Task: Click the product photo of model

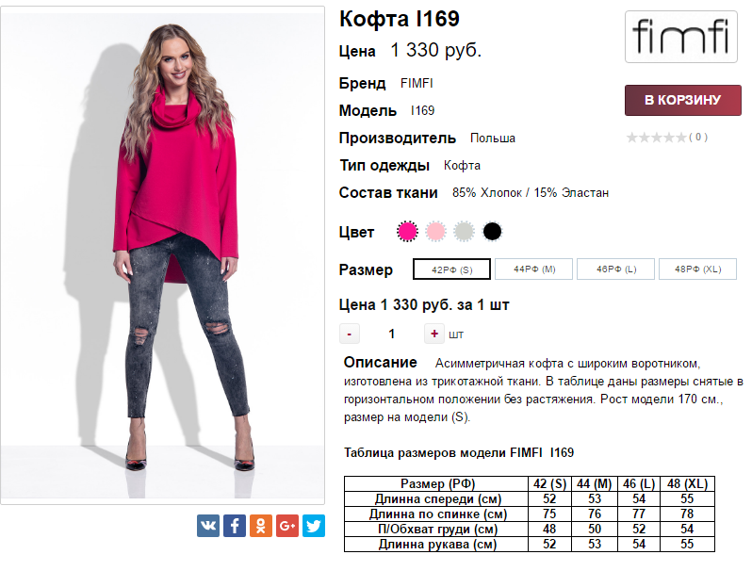Action: pyautogui.click(x=163, y=254)
